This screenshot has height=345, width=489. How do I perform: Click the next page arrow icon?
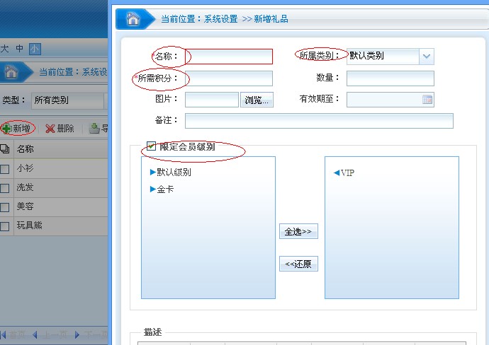coord(77,335)
